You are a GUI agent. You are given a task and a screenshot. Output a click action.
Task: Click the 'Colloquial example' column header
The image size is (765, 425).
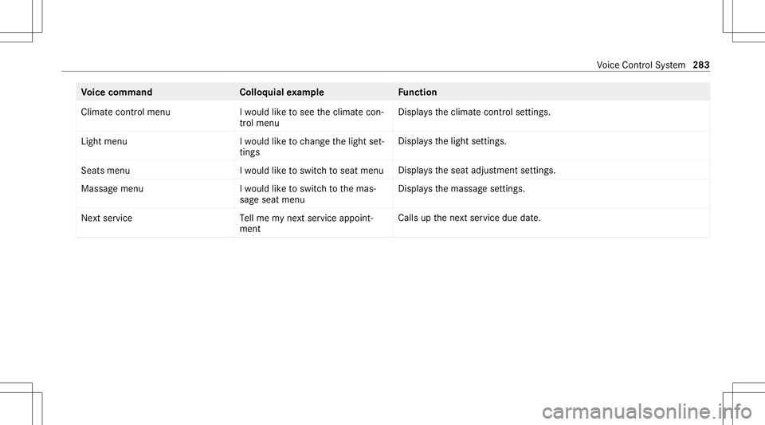pyautogui.click(x=281, y=92)
